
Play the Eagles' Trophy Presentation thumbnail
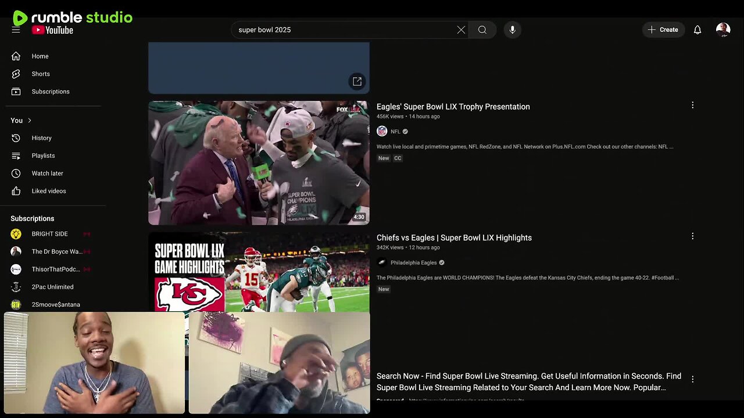[259, 163]
